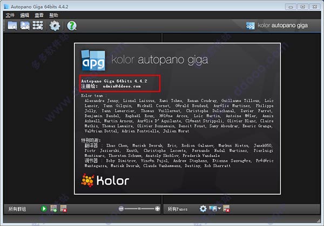Minimize the Autopano Giga window
The height and width of the screenshot is (226, 324).
(291, 7)
